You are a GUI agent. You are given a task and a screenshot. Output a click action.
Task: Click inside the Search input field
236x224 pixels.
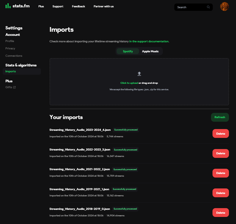[191, 7]
